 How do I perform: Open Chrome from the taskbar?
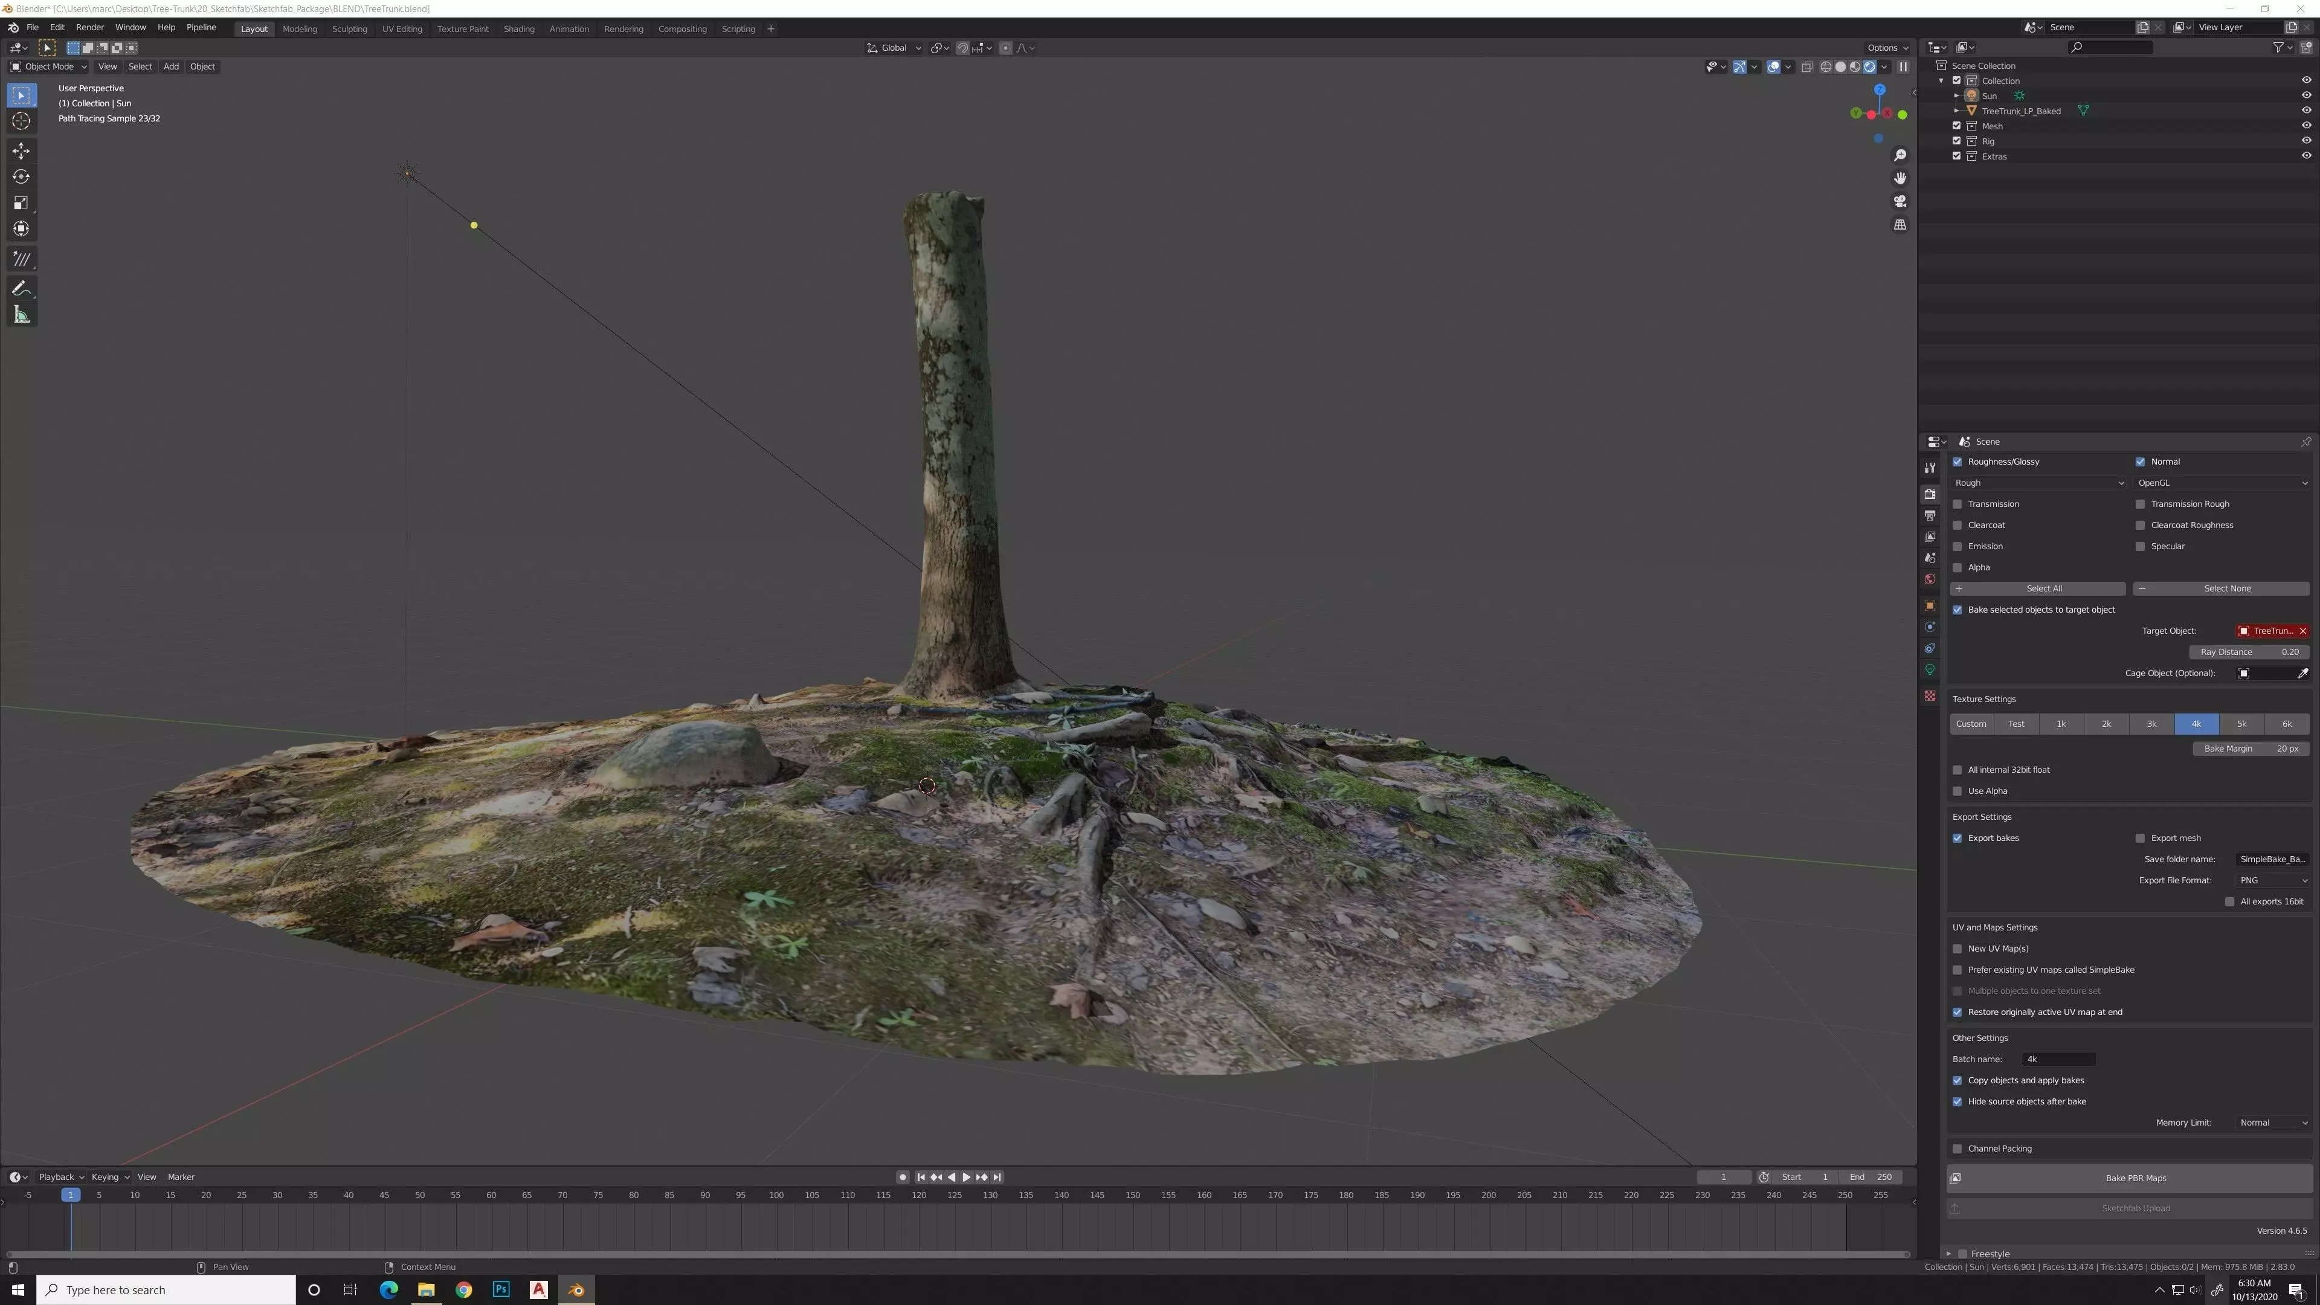pyautogui.click(x=463, y=1290)
